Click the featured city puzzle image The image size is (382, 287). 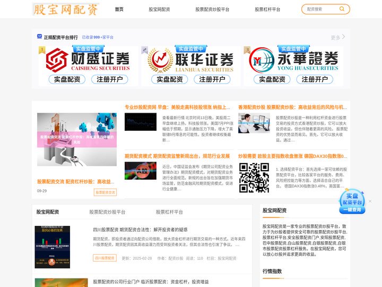coord(77,139)
